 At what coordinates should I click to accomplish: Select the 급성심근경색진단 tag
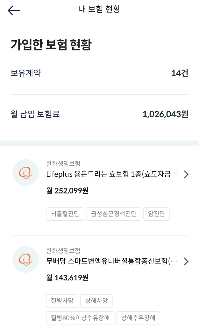[113, 214]
